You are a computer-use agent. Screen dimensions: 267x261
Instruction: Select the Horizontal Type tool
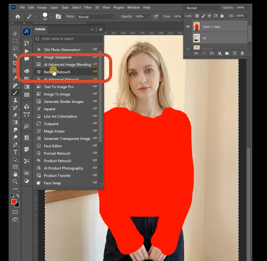tap(15, 152)
